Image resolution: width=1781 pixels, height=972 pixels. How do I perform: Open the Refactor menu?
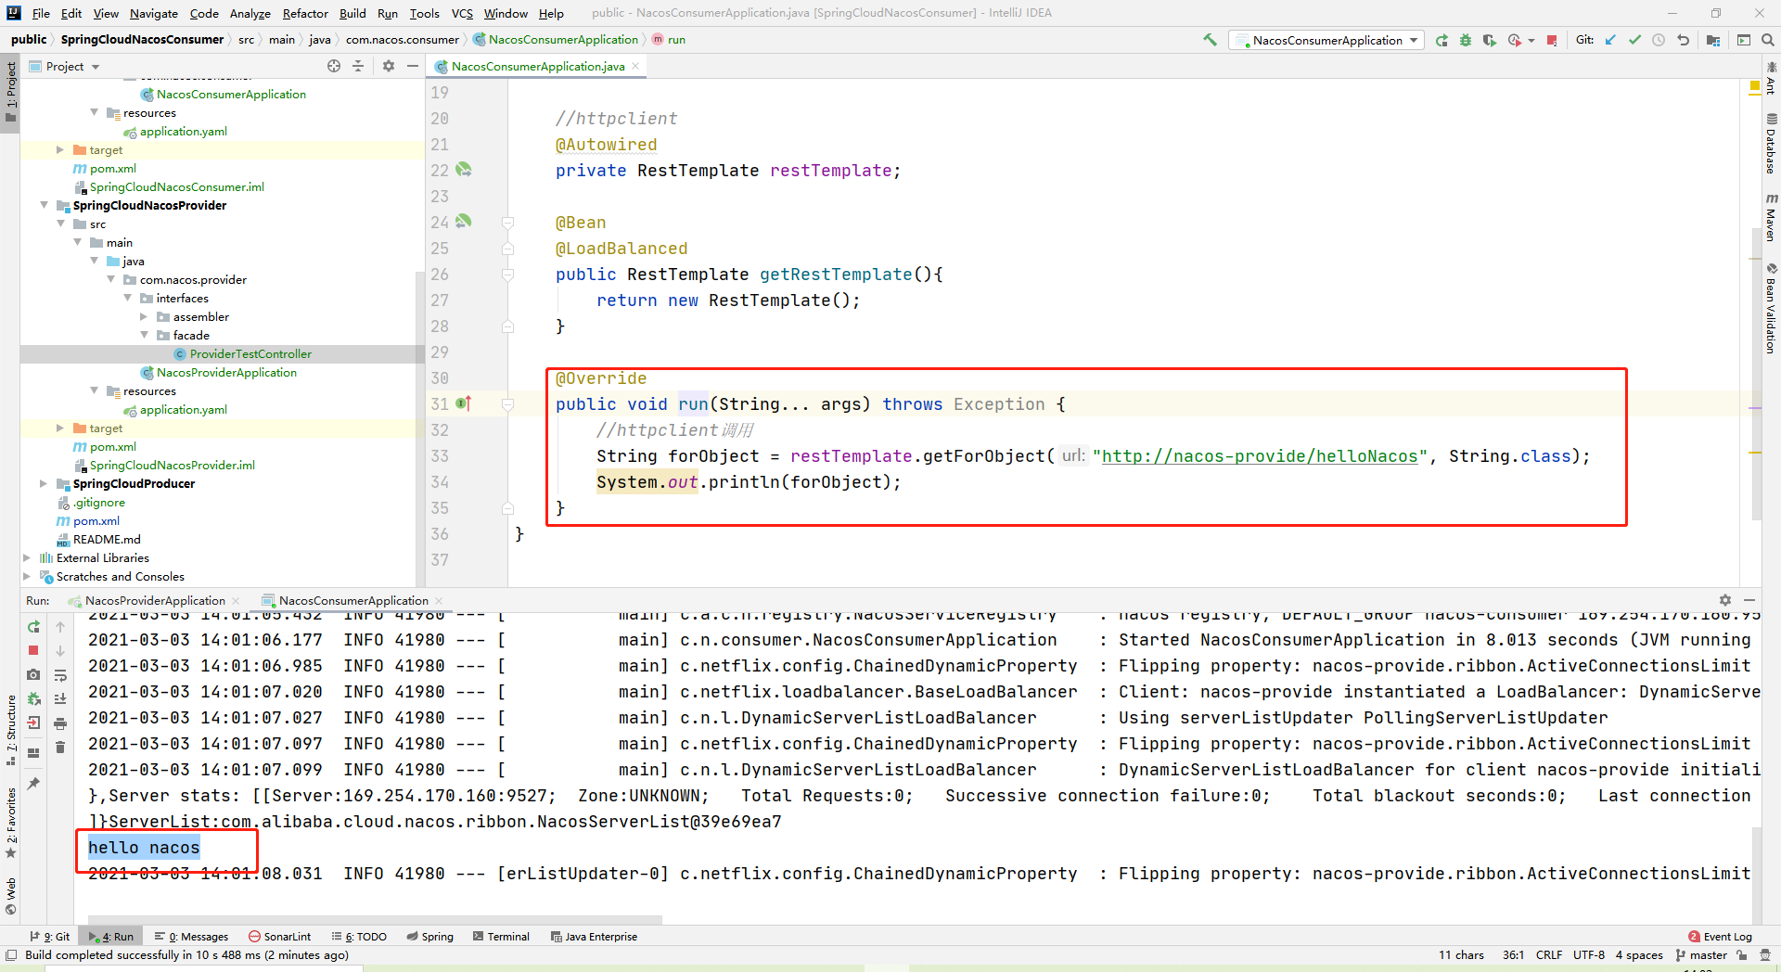(x=305, y=13)
